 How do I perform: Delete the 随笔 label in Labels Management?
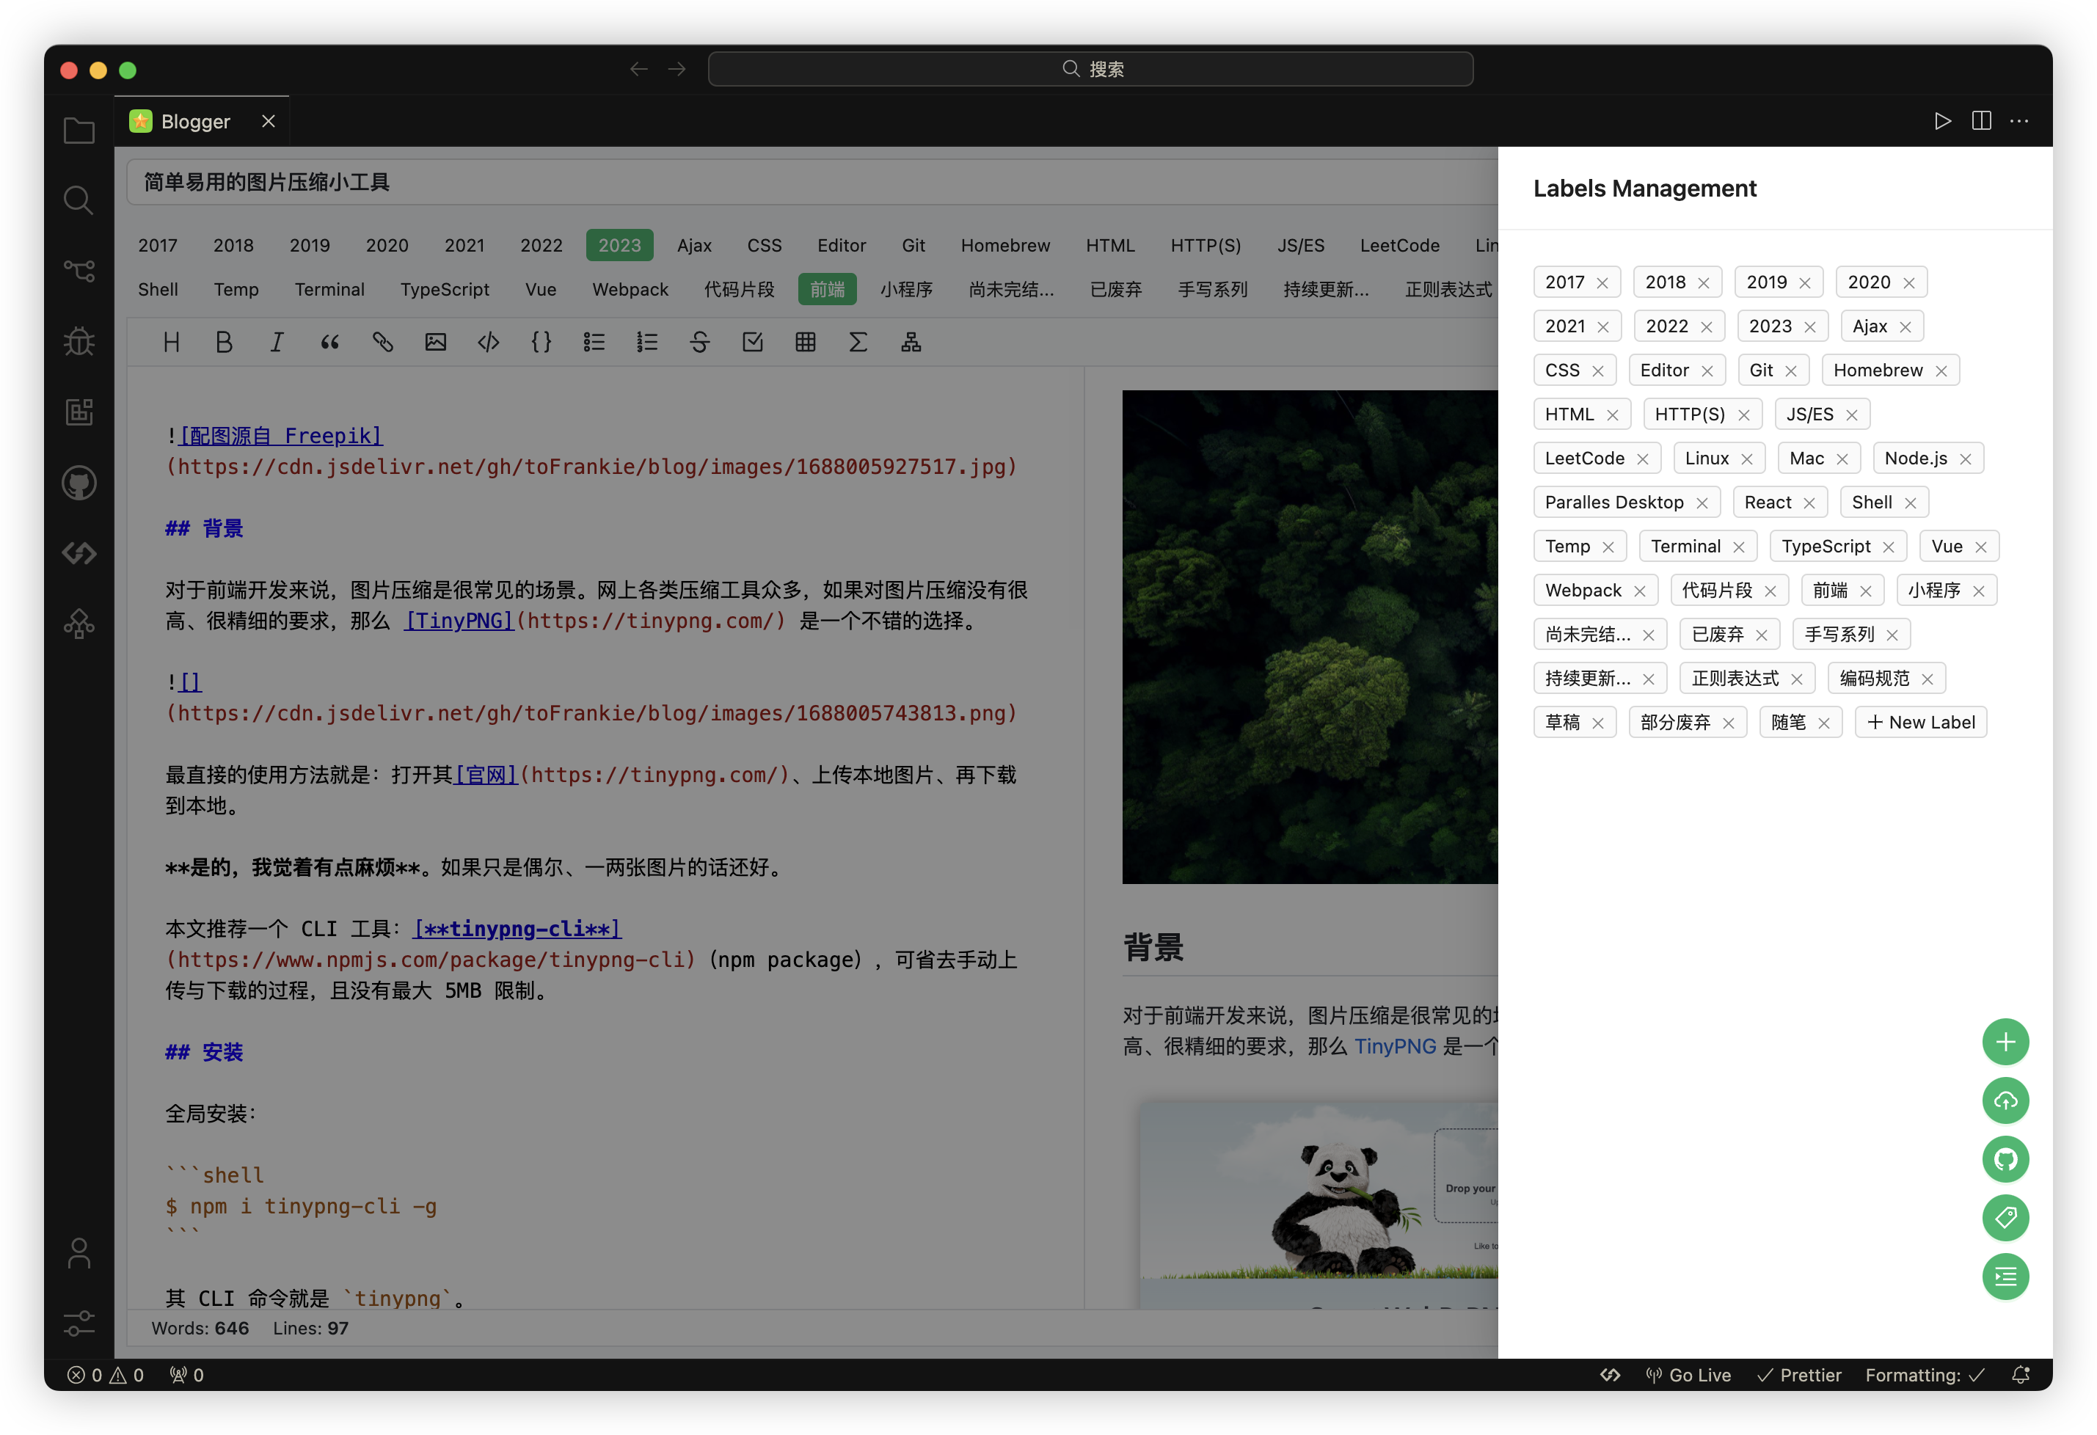(1823, 723)
